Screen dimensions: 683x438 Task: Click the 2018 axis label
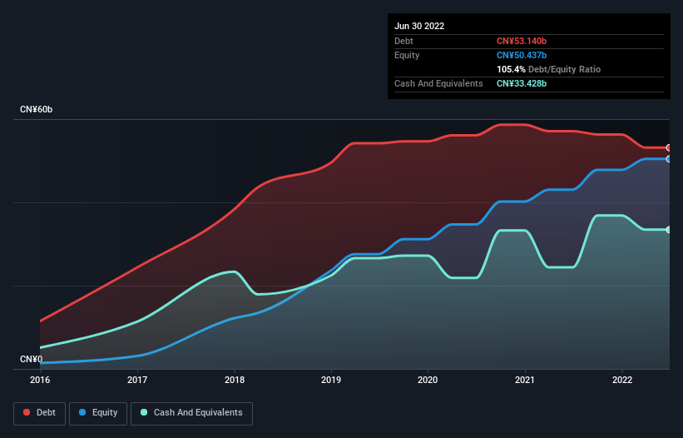(x=235, y=380)
